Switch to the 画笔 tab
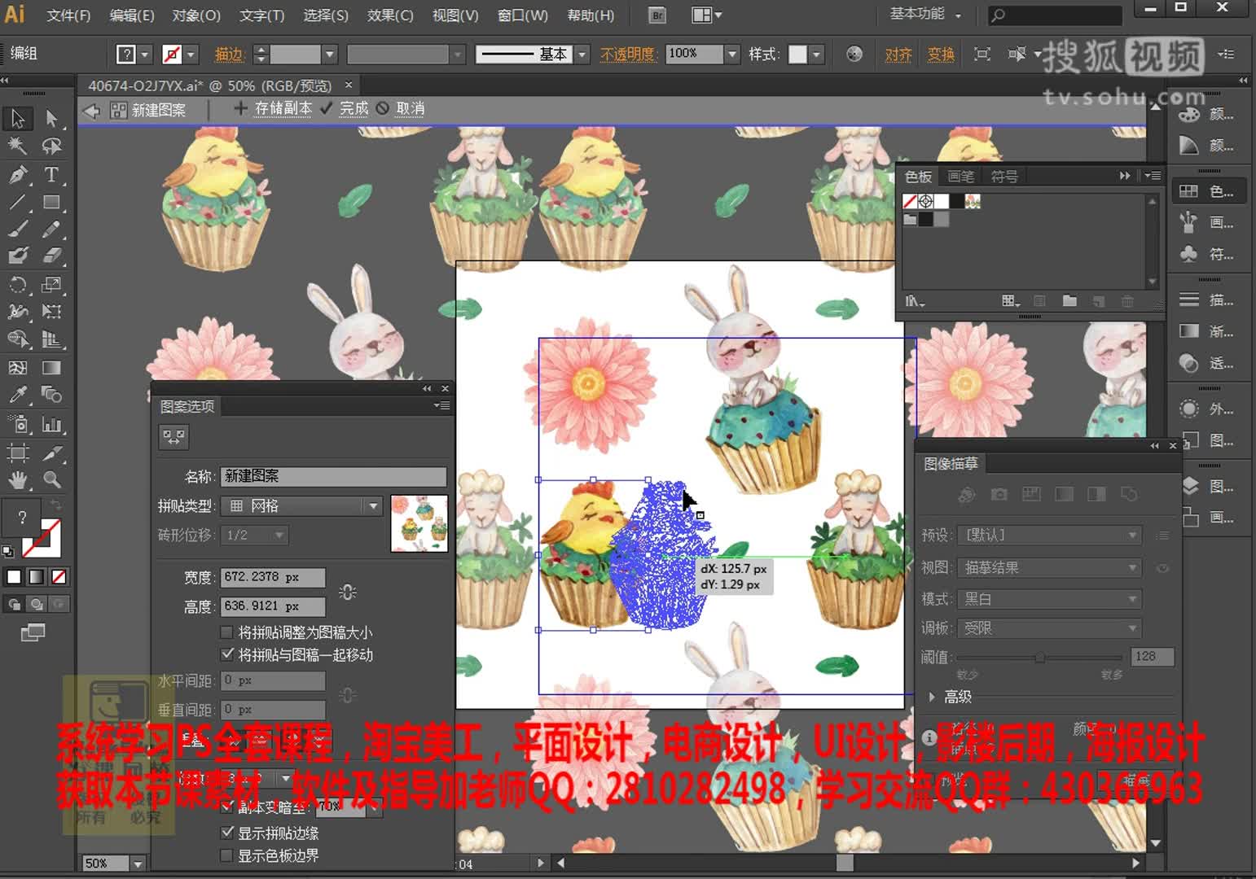 tap(961, 177)
